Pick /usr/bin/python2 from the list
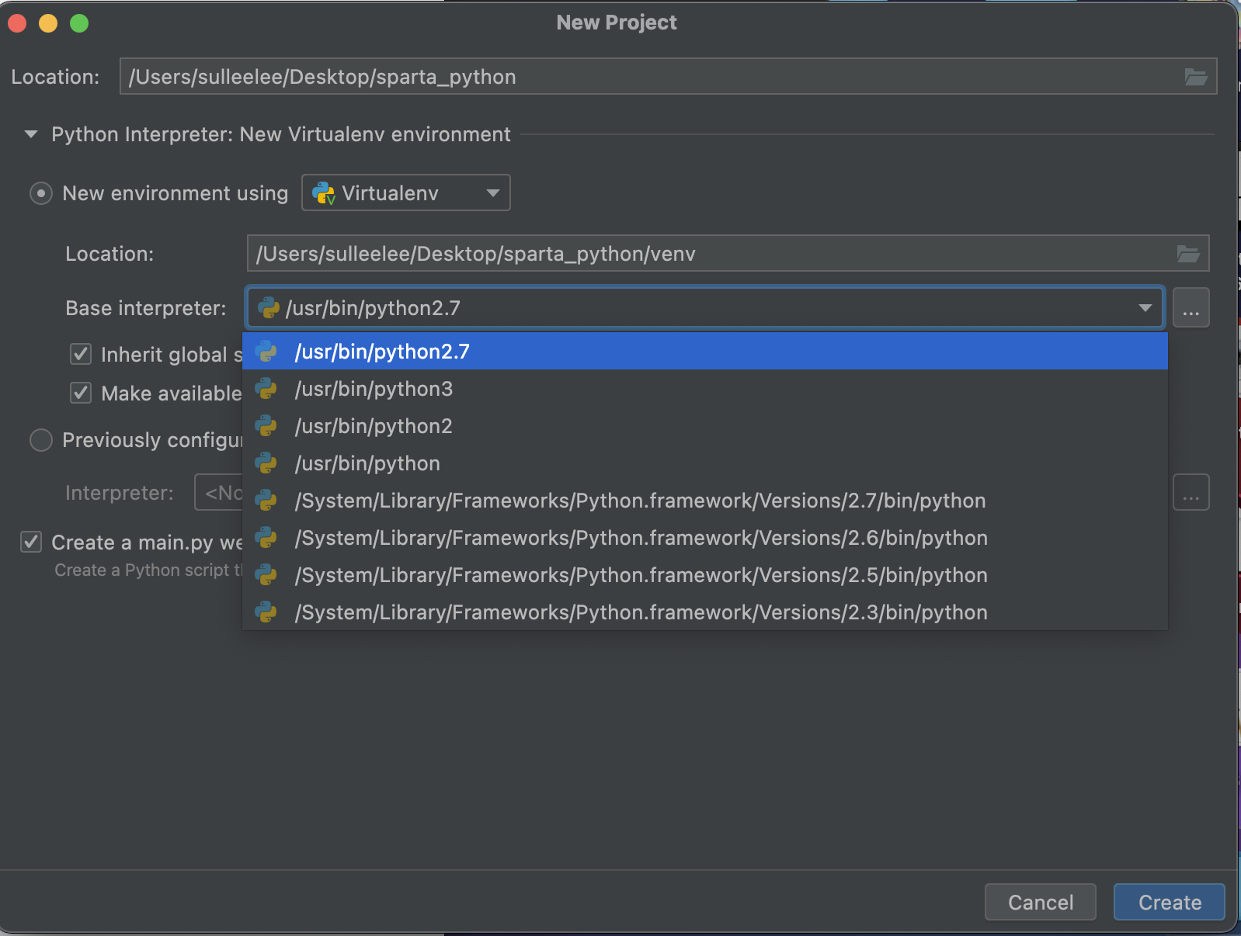Image resolution: width=1241 pixels, height=936 pixels. pyautogui.click(x=705, y=426)
